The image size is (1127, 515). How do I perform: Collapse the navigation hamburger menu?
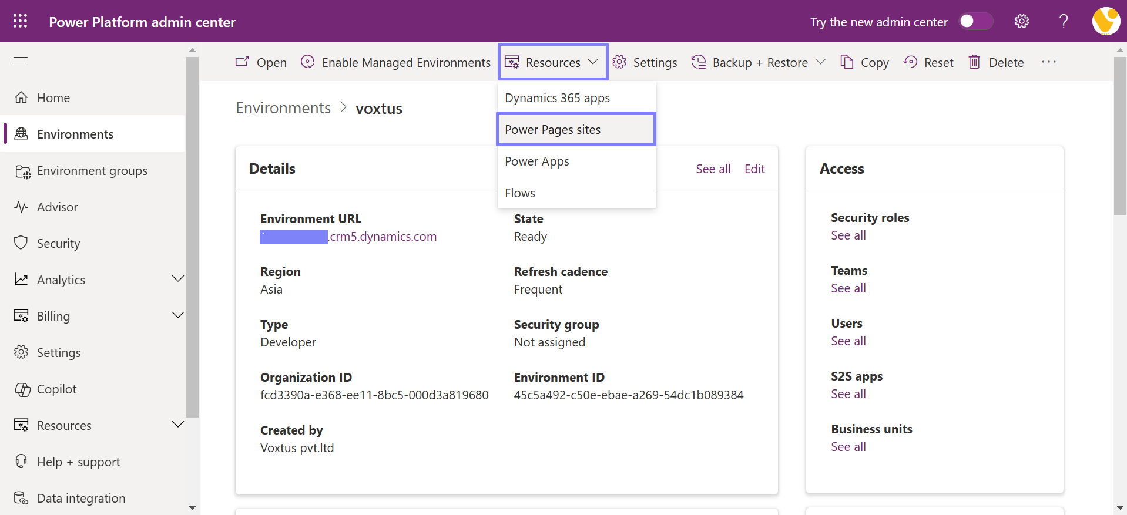(x=21, y=60)
